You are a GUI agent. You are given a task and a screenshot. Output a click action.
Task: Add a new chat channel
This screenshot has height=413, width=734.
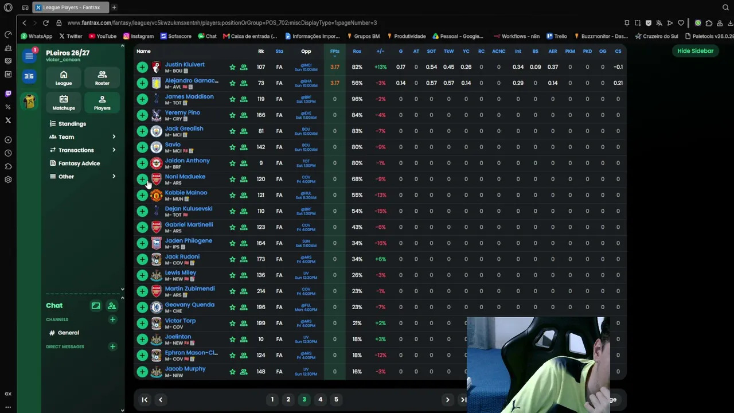[112, 320]
